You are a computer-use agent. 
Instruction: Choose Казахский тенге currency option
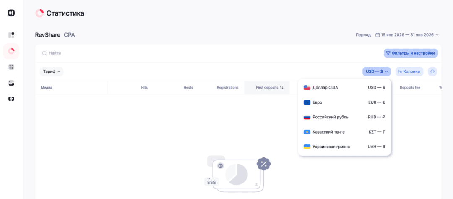344,132
